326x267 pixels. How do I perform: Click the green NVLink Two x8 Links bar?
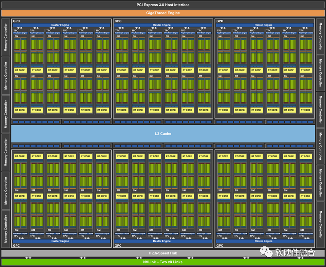point(163,262)
